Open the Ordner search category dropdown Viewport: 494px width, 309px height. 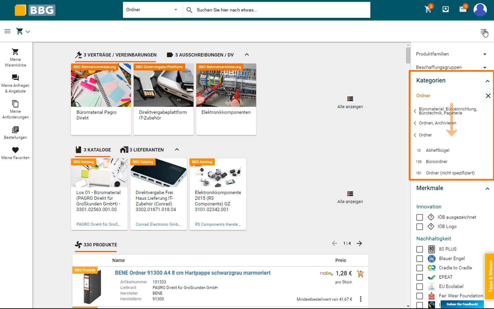click(x=153, y=10)
